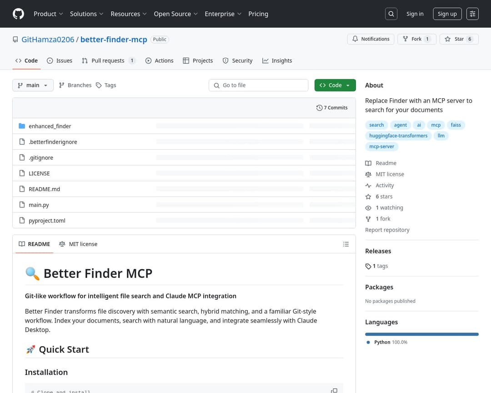Click the mcp-server topic tag
The width and height of the screenshot is (491, 393).
tap(382, 146)
